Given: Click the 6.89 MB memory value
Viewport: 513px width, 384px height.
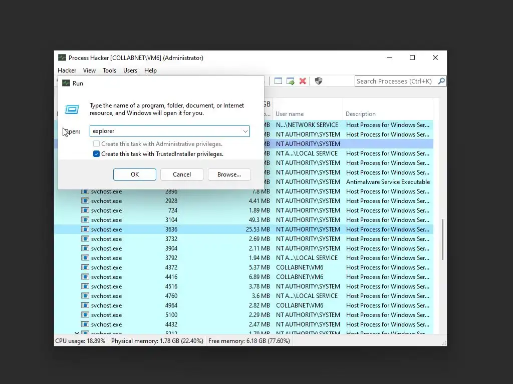Looking at the screenshot, I should click(259, 276).
